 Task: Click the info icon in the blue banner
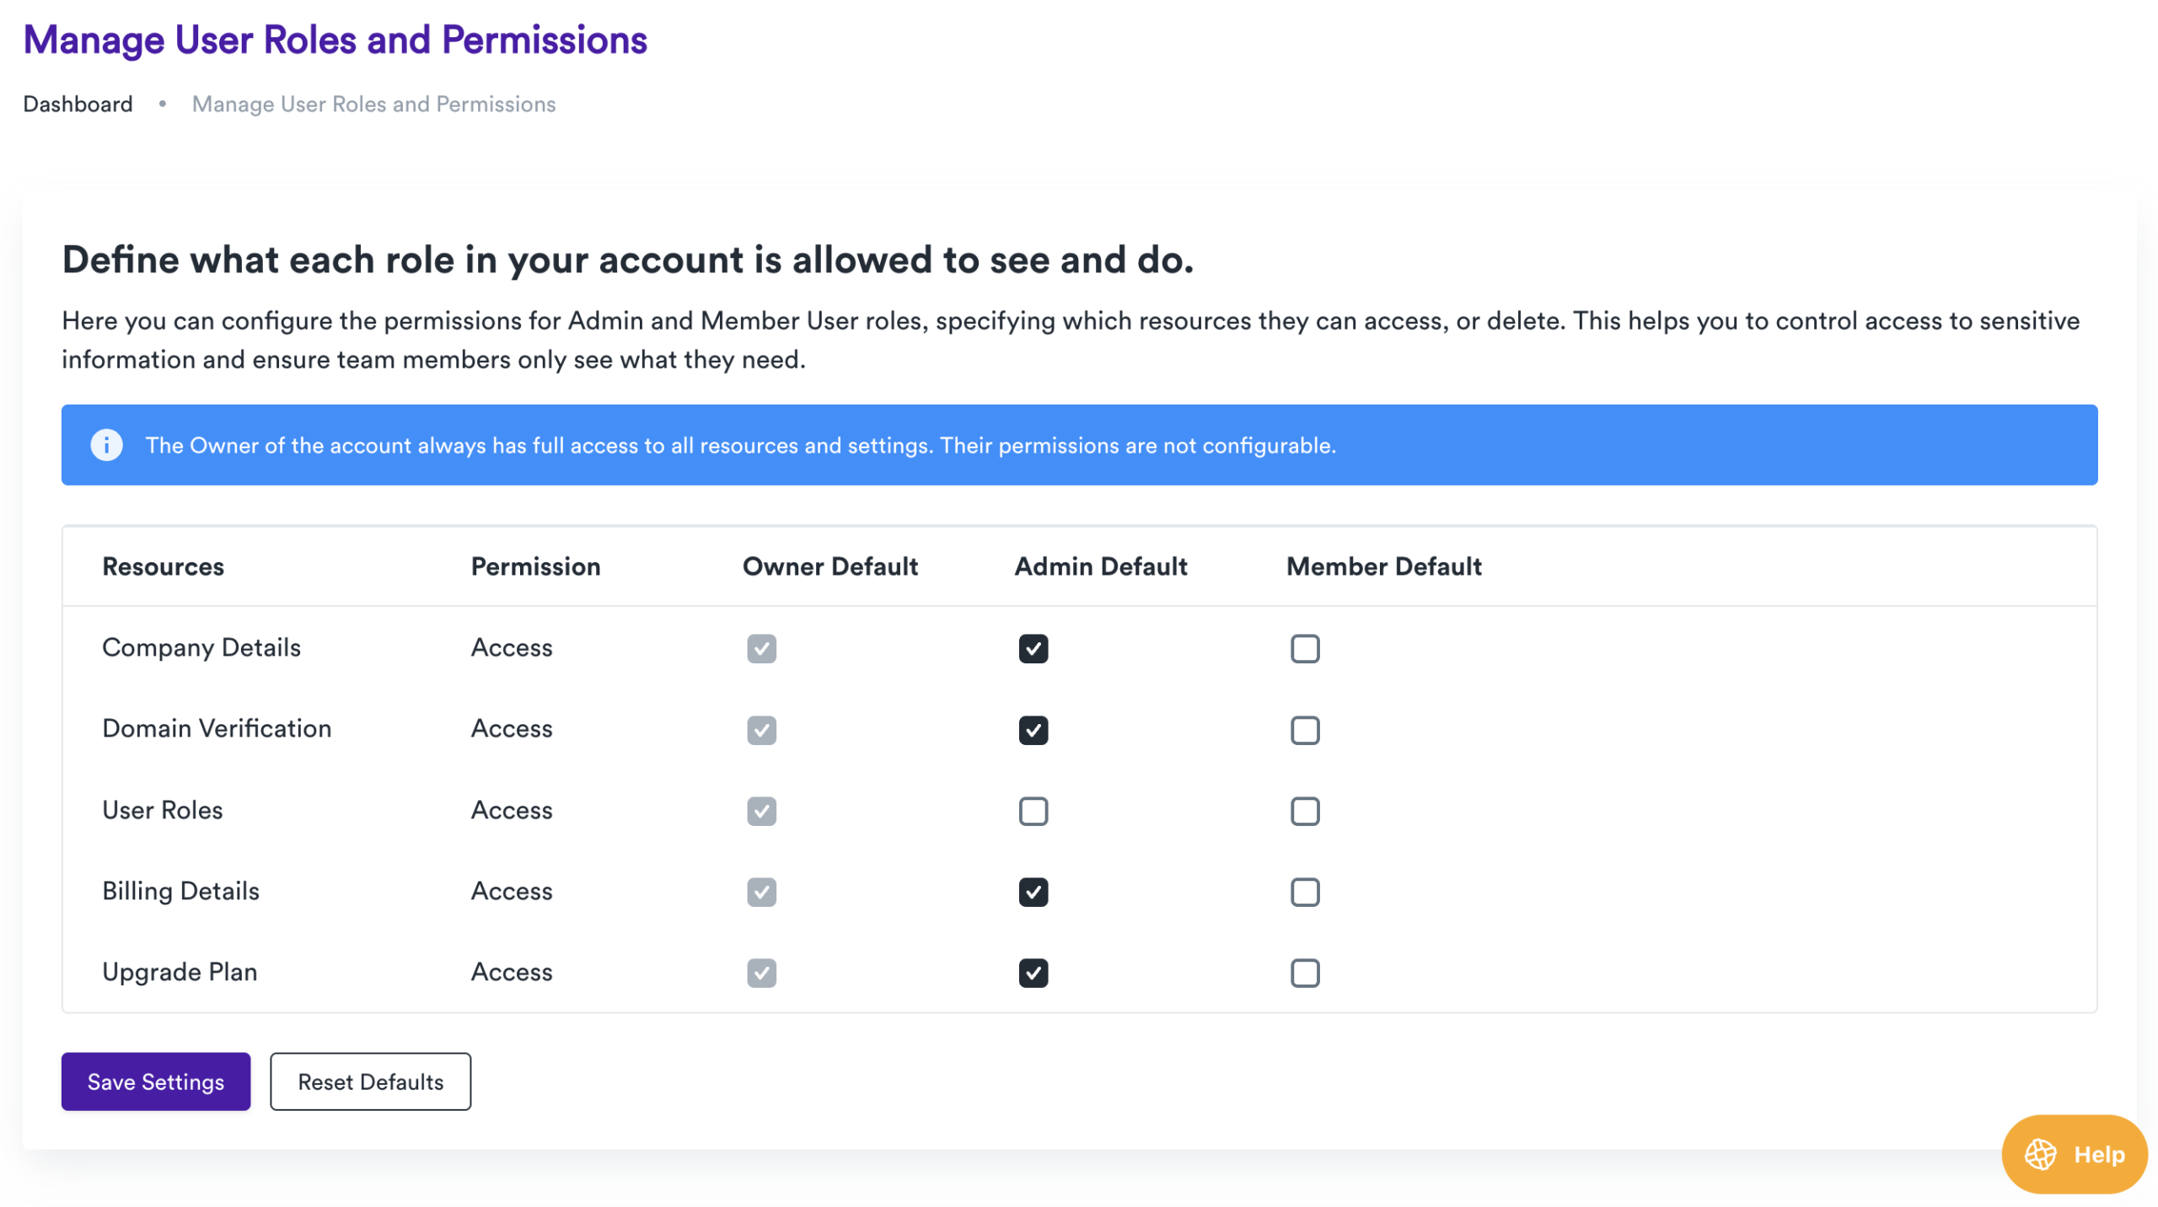(x=107, y=445)
